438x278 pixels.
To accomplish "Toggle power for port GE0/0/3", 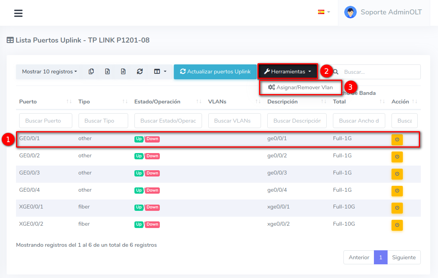I will [397, 174].
